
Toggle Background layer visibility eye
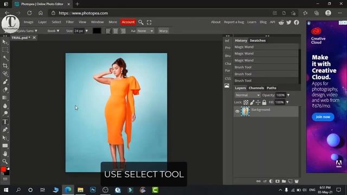pos(237,112)
